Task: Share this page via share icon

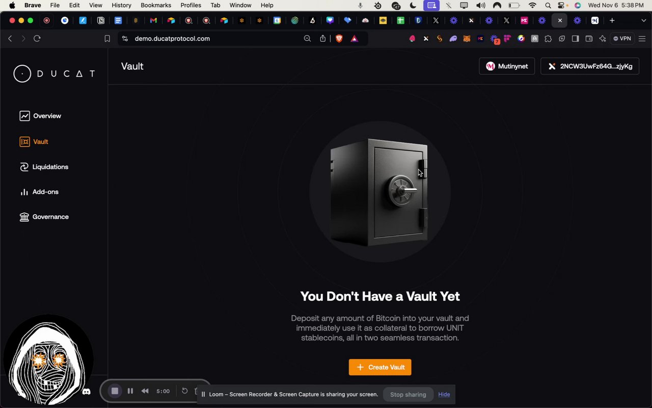Action: click(x=322, y=39)
